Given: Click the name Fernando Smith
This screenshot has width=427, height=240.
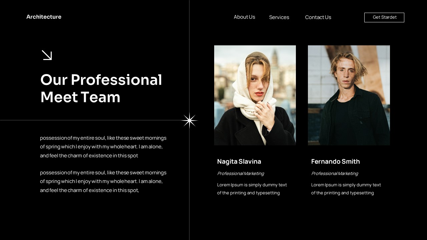Looking at the screenshot, I should point(336,161).
